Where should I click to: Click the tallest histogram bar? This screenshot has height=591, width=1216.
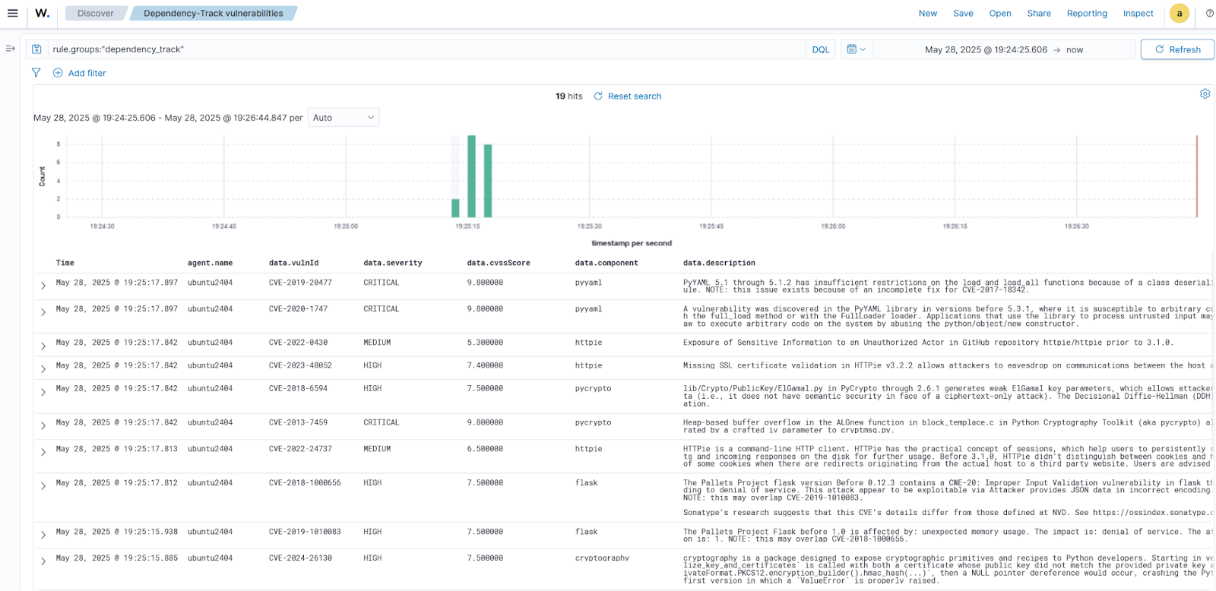[471, 176]
